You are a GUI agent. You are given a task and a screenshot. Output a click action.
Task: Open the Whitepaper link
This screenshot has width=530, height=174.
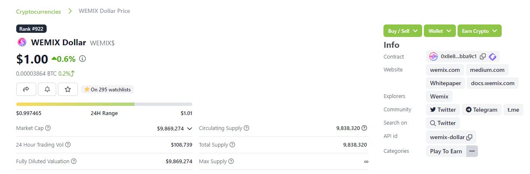coord(445,83)
